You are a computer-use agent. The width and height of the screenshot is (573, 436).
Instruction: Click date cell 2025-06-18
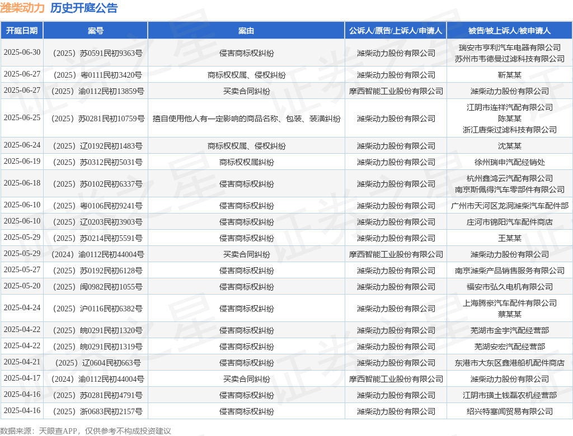[22, 183]
